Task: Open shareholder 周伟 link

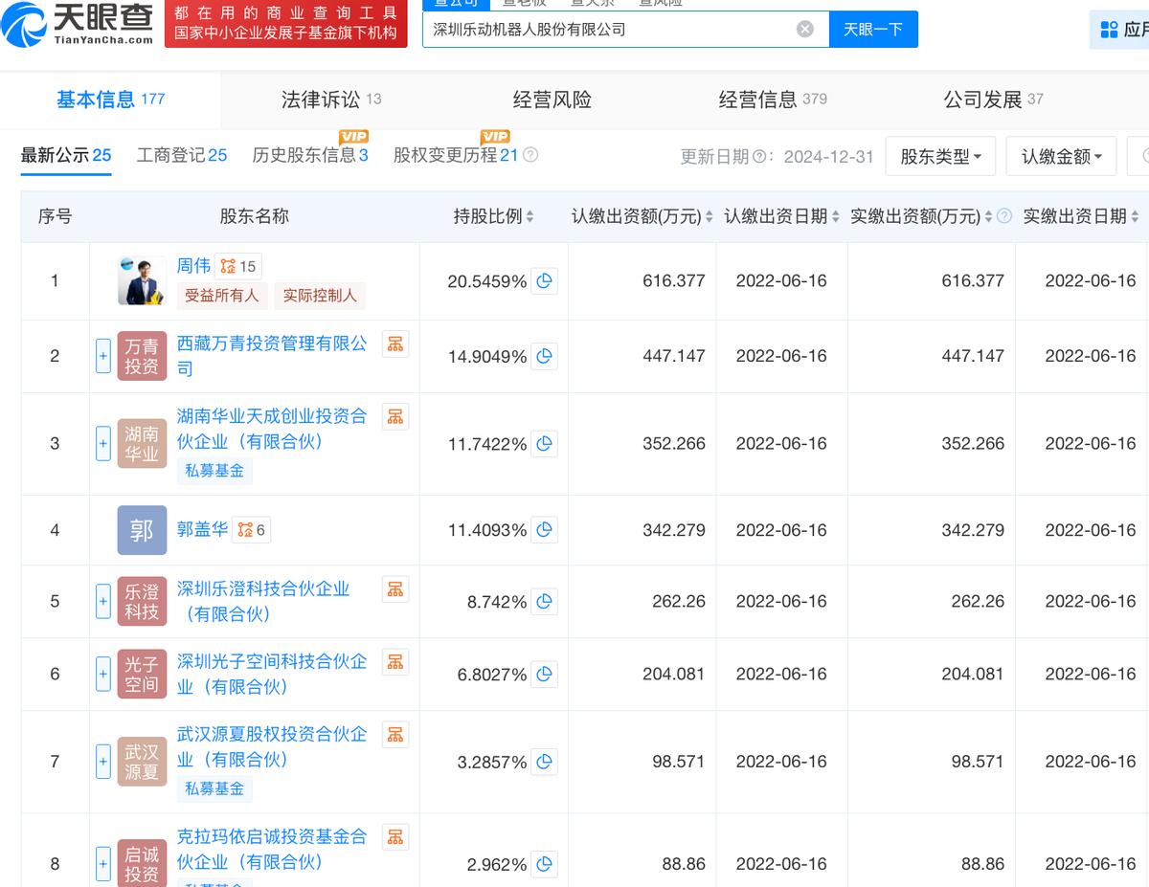Action: [193, 266]
